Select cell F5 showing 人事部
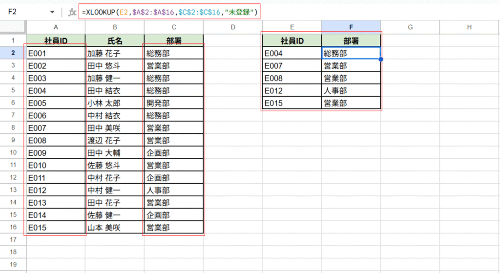 tap(351, 90)
